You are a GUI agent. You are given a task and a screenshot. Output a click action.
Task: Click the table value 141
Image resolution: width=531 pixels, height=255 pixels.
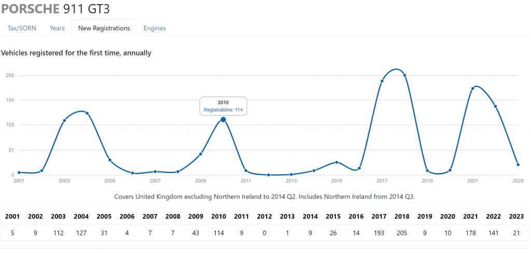pyautogui.click(x=494, y=233)
